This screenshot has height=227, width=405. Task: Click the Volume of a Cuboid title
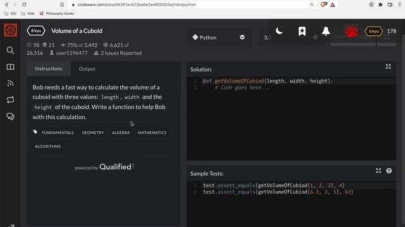[77, 31]
